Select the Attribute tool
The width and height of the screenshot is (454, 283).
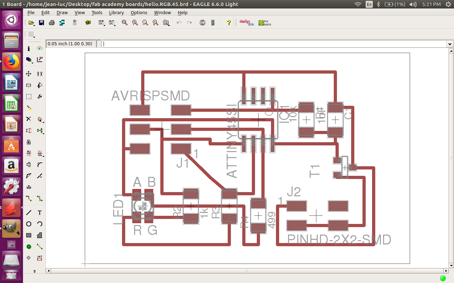click(40, 258)
